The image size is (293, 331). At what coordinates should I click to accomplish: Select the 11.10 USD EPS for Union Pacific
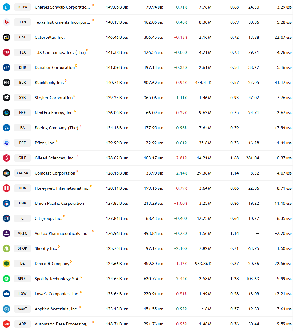[283, 203]
